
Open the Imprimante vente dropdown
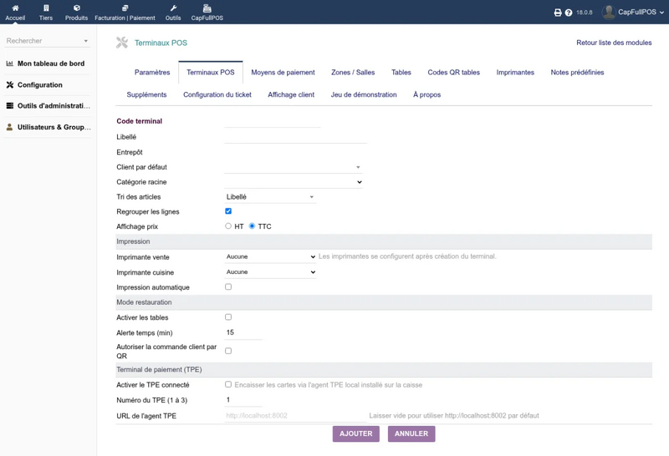[x=270, y=256]
